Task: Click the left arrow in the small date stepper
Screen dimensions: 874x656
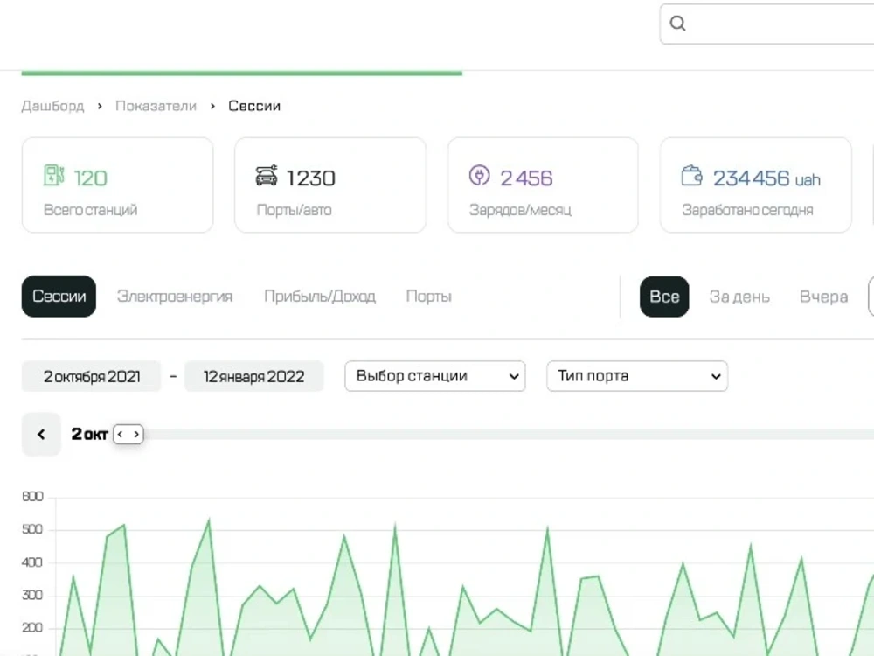Action: 121,434
